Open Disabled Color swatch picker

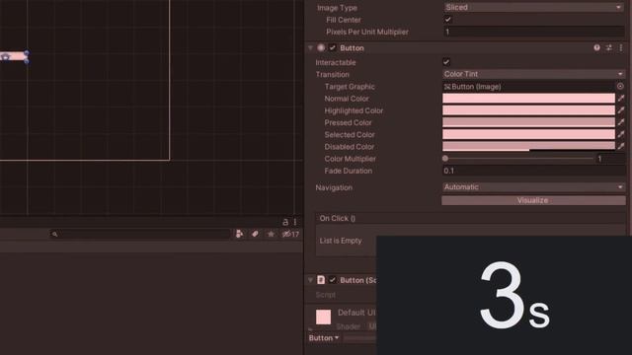529,147
